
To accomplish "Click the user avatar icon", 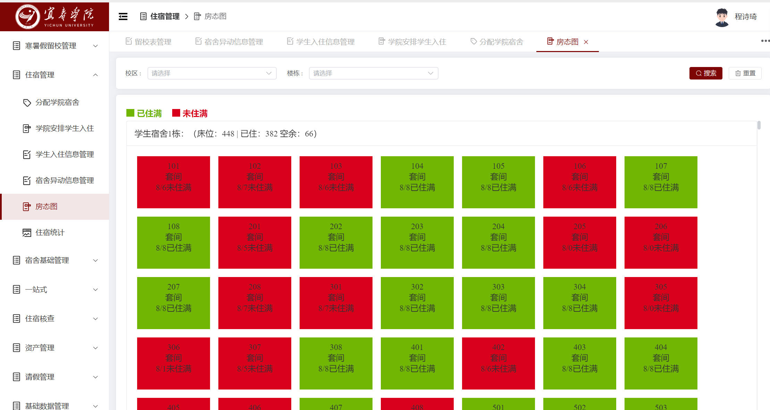I will 722,17.
